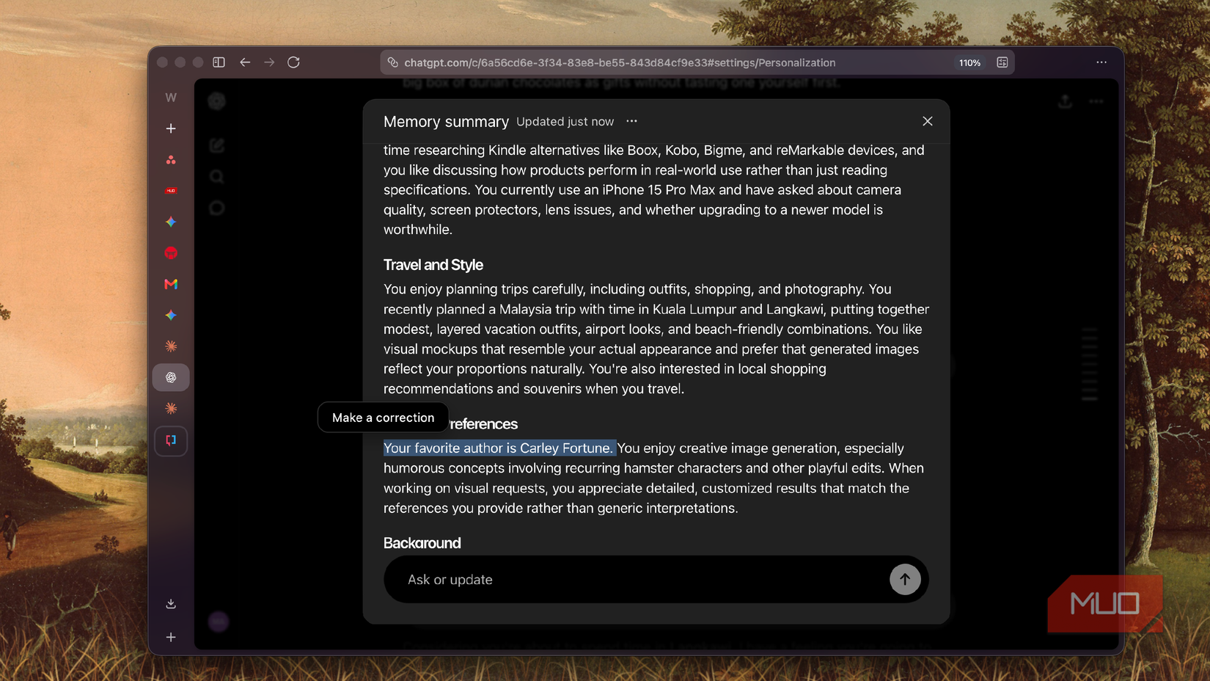Image resolution: width=1210 pixels, height=681 pixels.
Task: Click the dimmed share icon in ChatGPT header
Action: [x=1065, y=101]
